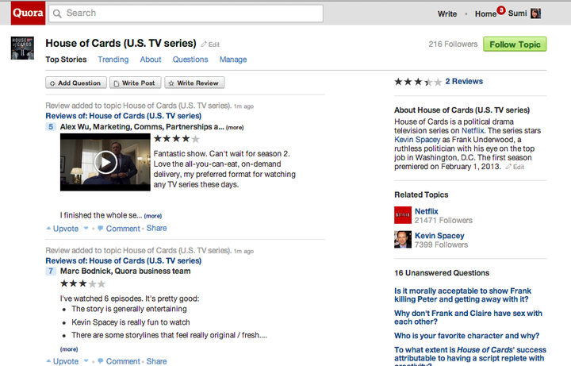The width and height of the screenshot is (571, 366).
Task: Go to Home in the header
Action: coord(485,13)
